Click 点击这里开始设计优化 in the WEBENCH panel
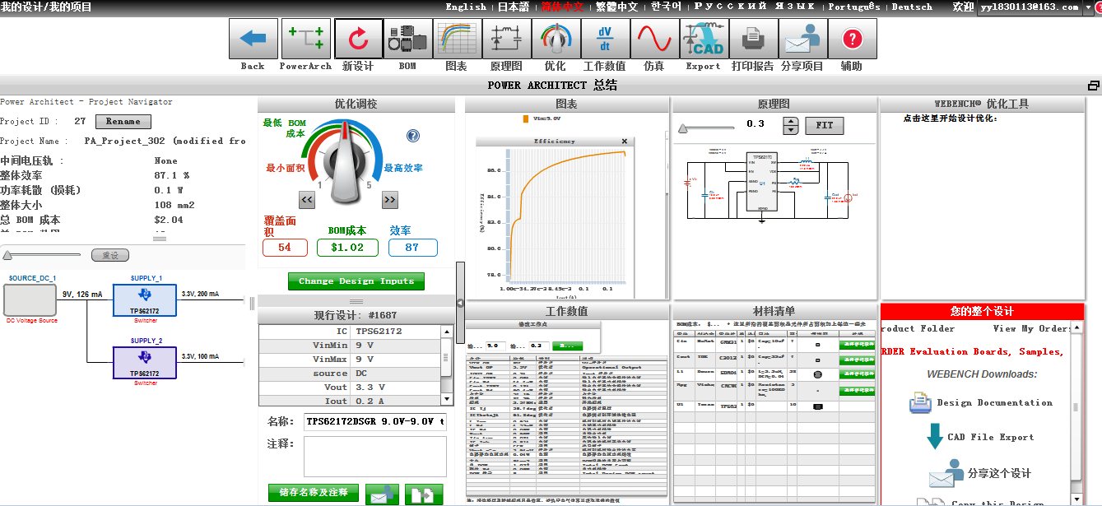The image size is (1102, 506). click(x=950, y=118)
